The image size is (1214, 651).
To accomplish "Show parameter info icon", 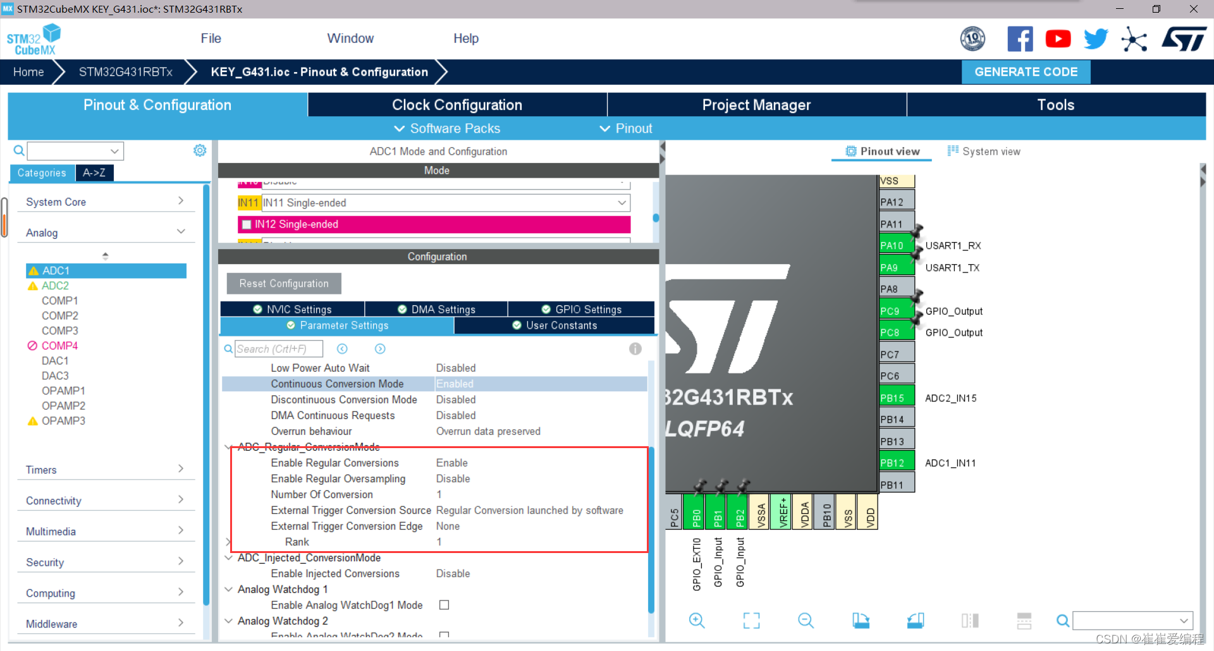I will 635,349.
